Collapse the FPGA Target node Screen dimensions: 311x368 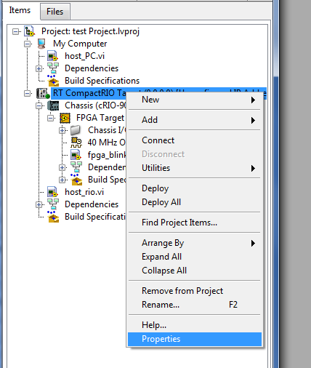[x=51, y=119]
